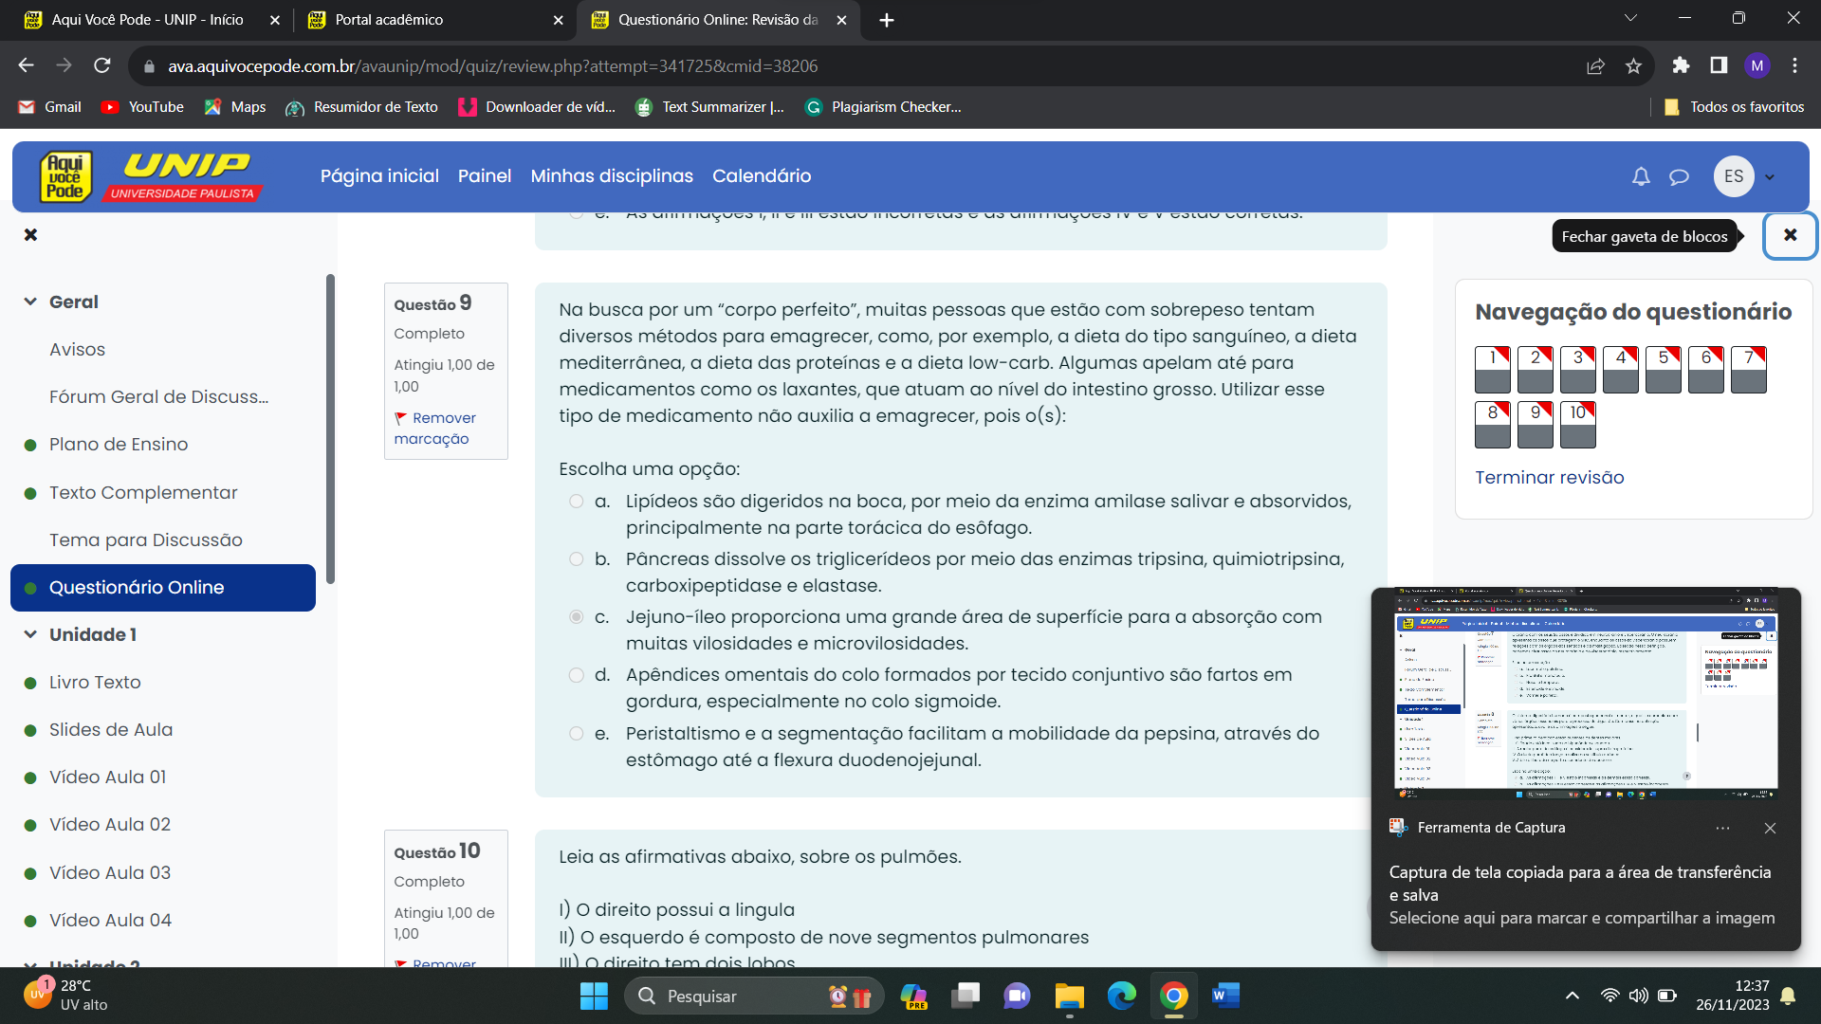Bookmark this page with the star icon

1633,65
